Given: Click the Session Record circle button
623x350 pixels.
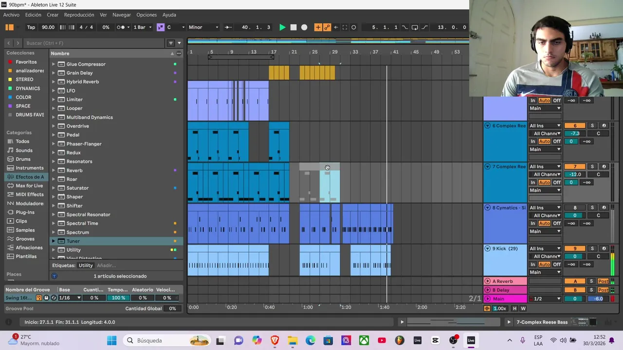Looking at the screenshot, I should [354, 27].
